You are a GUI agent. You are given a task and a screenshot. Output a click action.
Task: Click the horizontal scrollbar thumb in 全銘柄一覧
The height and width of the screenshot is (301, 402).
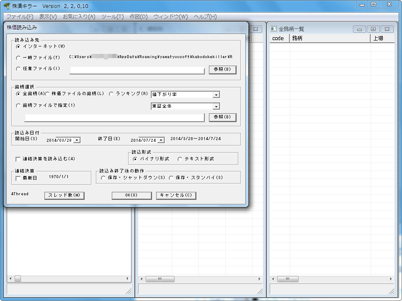pos(288,279)
